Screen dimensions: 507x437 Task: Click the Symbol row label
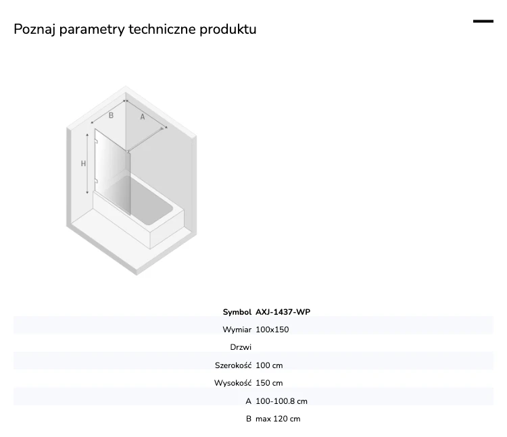[x=237, y=312]
